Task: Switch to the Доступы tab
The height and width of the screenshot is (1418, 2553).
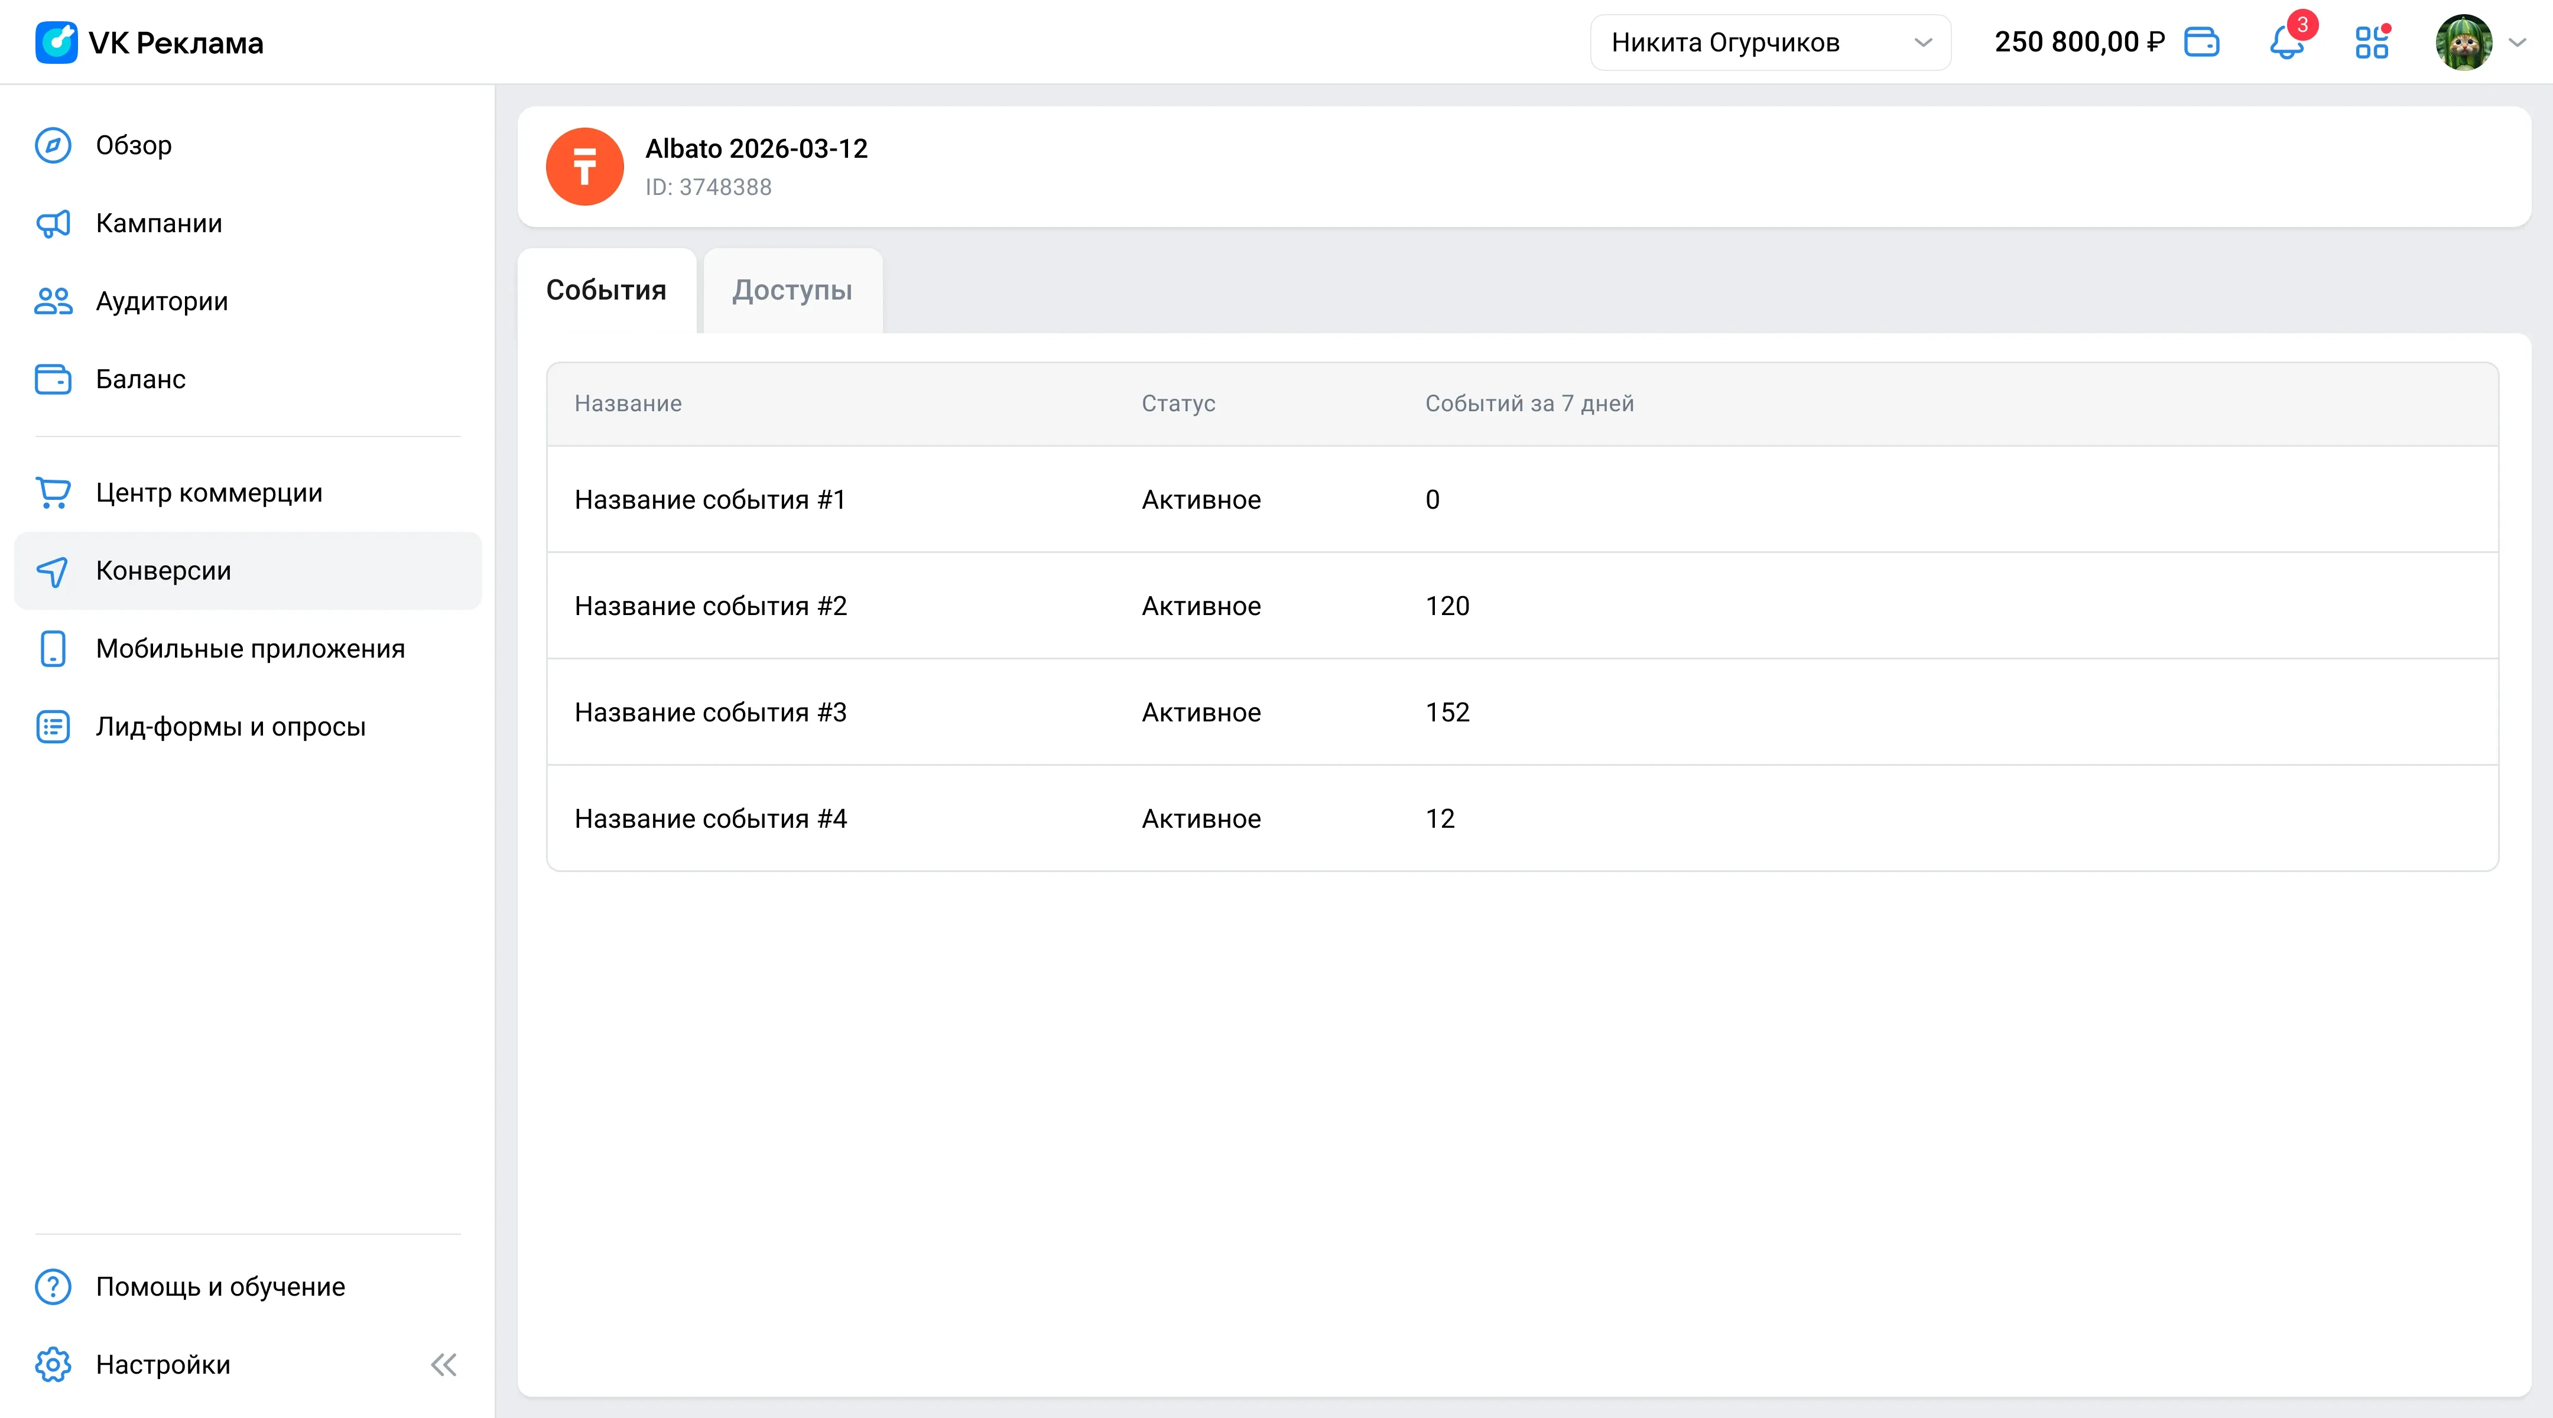Action: [793, 290]
